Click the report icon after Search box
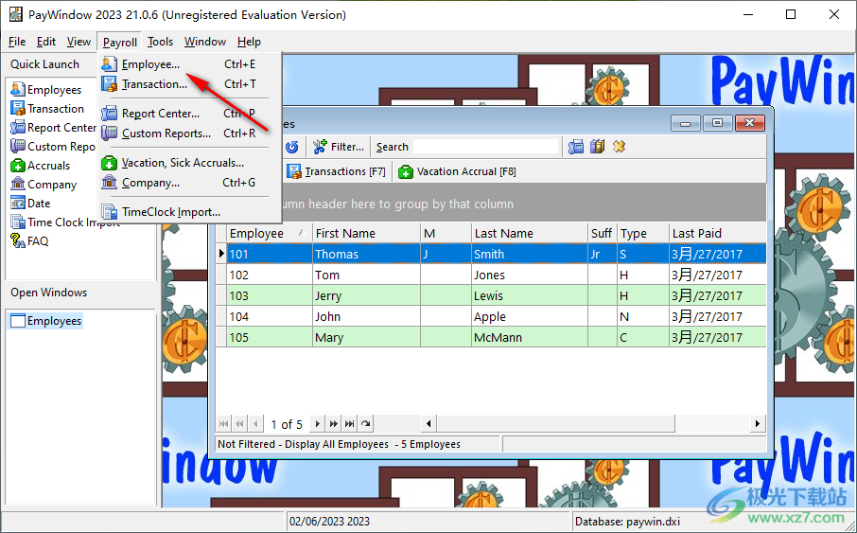This screenshot has height=533, width=857. [575, 147]
